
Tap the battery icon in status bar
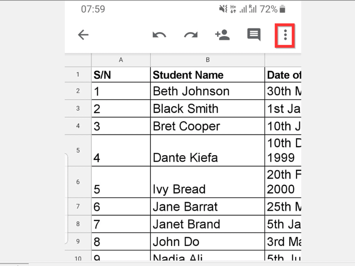click(282, 9)
